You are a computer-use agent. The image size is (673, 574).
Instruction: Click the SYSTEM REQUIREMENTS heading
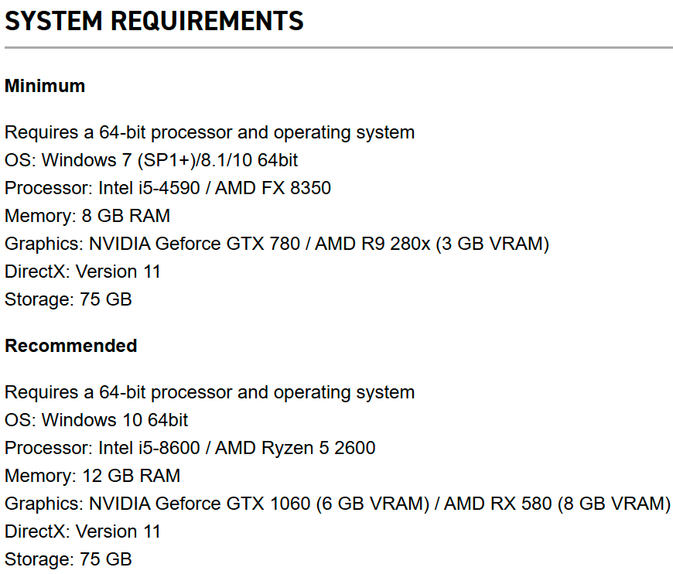(x=154, y=21)
